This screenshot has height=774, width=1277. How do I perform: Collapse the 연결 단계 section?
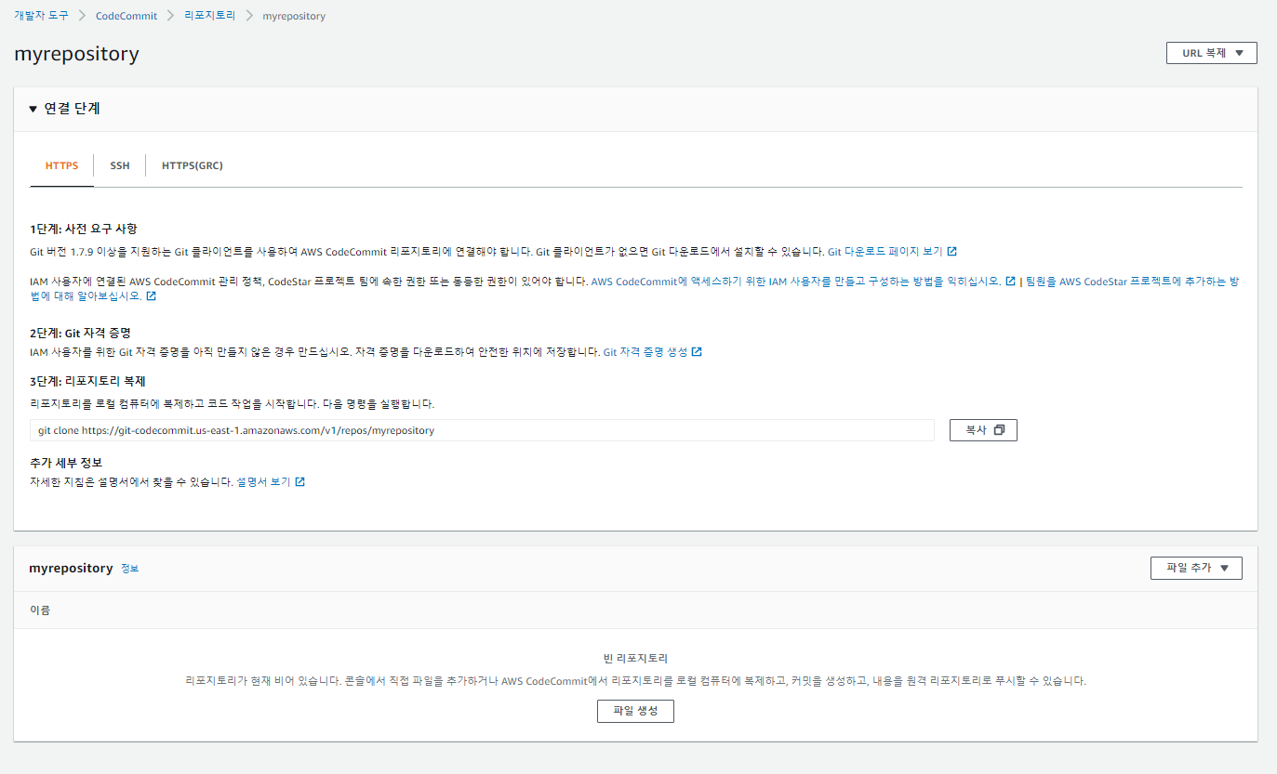point(64,109)
